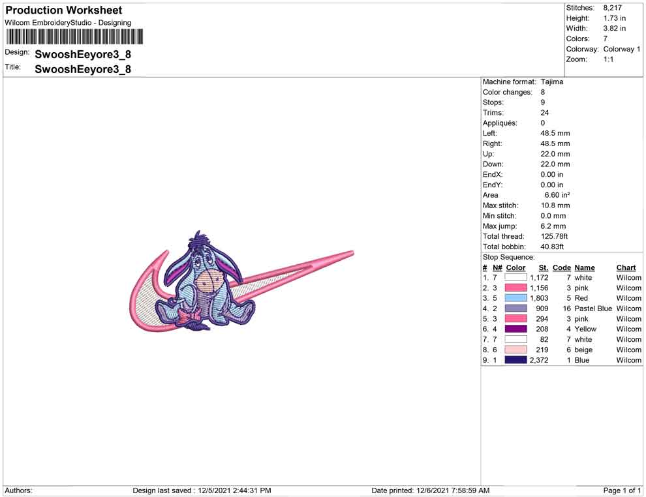The width and height of the screenshot is (646, 497).
Task: Click the Eeyore swoosh embroidery design preview
Action: pyautogui.click(x=241, y=281)
